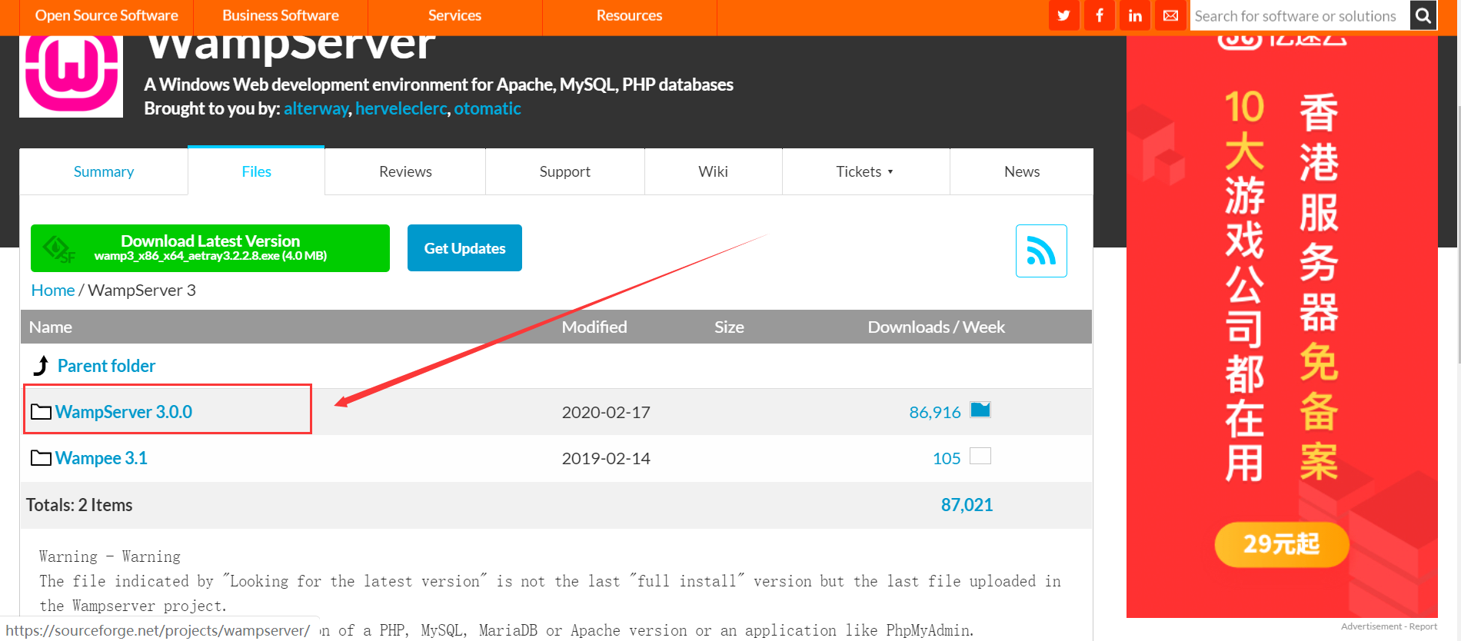Image resolution: width=1461 pixels, height=641 pixels.
Task: Click the folder icon beside Wampee 3.1
Action: point(41,458)
